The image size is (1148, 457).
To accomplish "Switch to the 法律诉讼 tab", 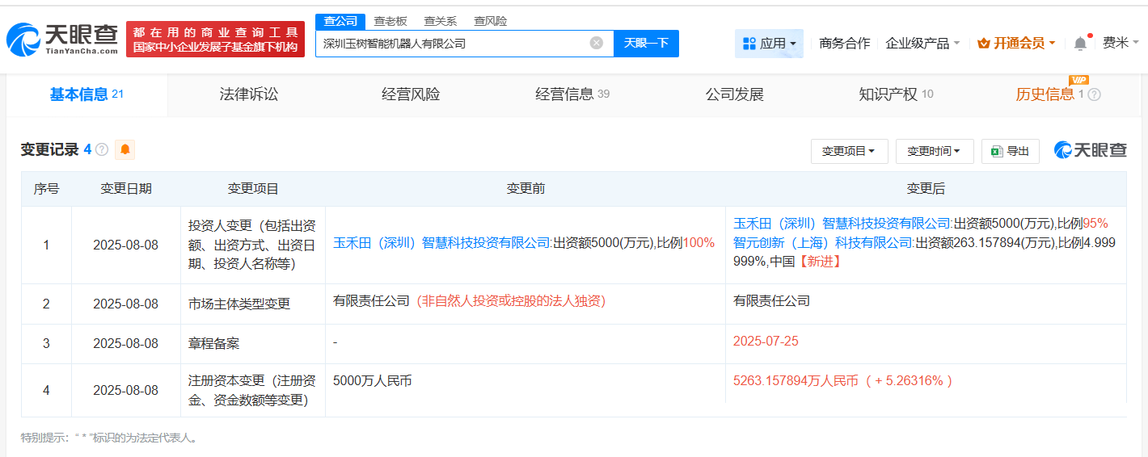I will 249,94.
